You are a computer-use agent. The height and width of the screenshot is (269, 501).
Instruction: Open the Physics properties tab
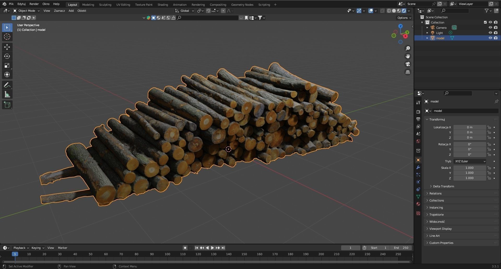click(x=418, y=182)
